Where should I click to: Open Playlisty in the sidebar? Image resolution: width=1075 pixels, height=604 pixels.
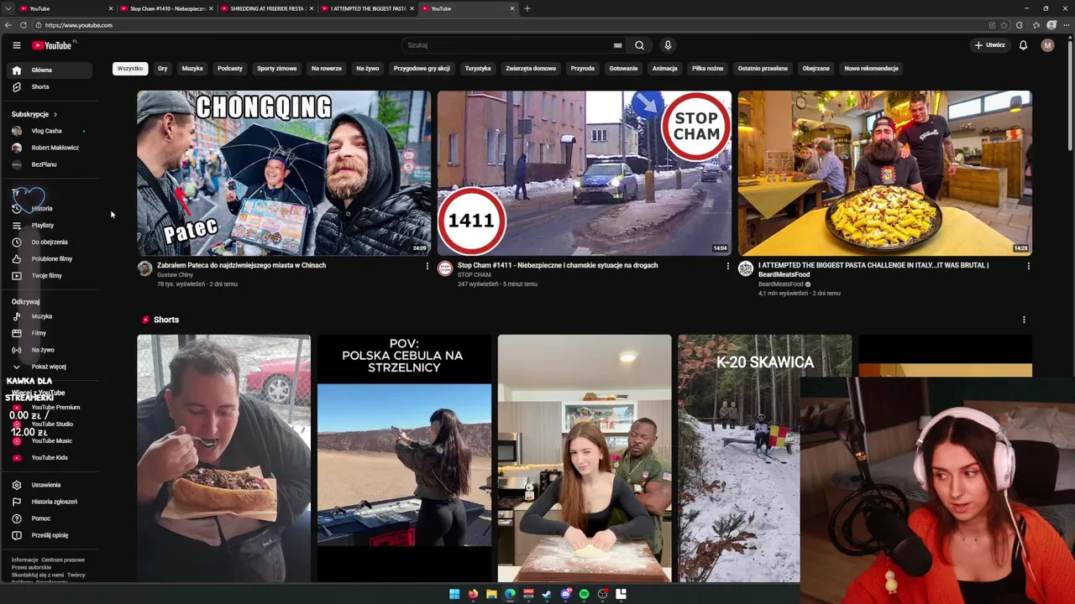coord(50,226)
